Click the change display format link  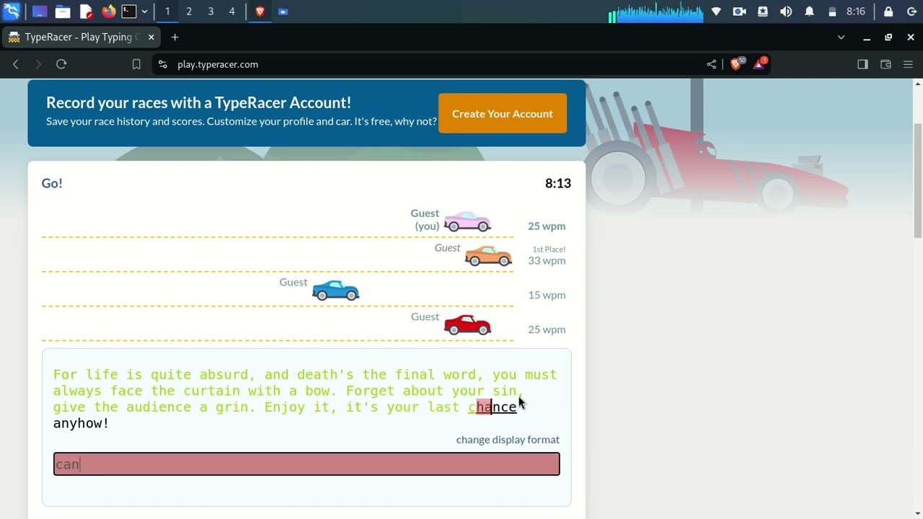tap(508, 439)
